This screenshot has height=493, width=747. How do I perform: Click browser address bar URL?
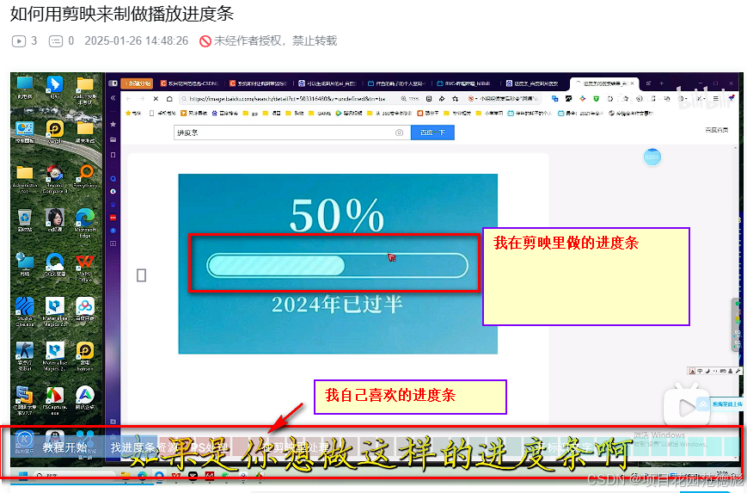[x=287, y=99]
